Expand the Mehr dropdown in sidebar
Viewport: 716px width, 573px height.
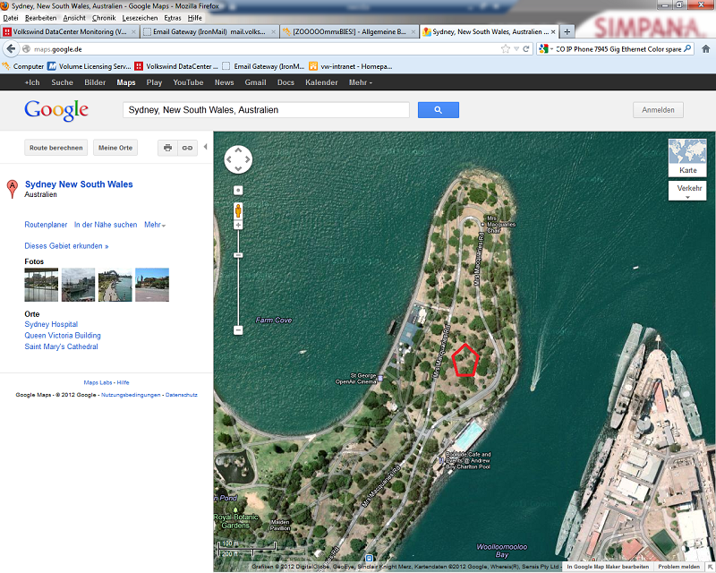pos(155,225)
